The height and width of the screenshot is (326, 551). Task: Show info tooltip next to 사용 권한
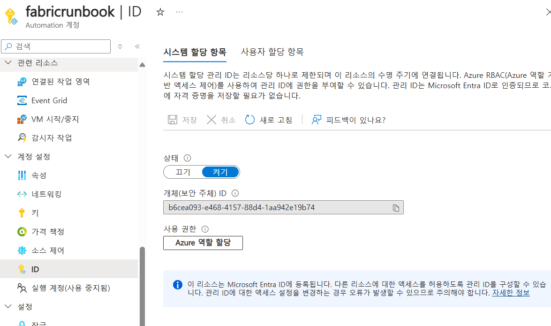click(x=205, y=229)
